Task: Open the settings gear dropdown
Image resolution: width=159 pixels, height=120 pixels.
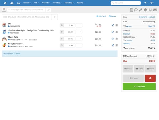Action: (x=146, y=3)
